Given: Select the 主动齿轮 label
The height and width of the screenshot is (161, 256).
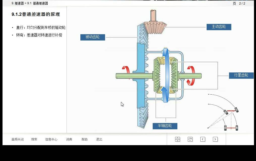Looking at the screenshot, I should (x=219, y=27).
